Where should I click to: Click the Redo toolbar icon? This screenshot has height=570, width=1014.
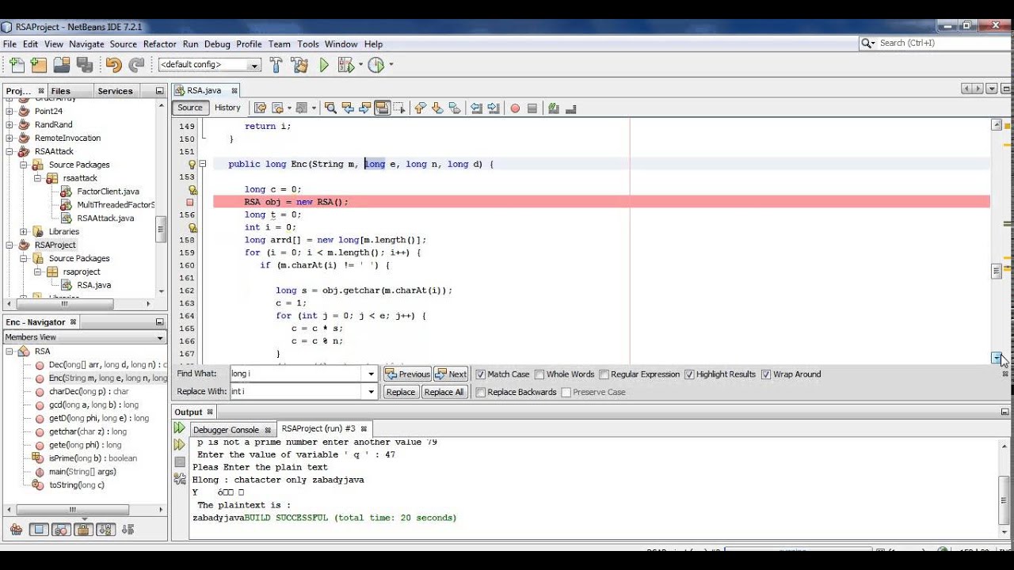tap(137, 65)
